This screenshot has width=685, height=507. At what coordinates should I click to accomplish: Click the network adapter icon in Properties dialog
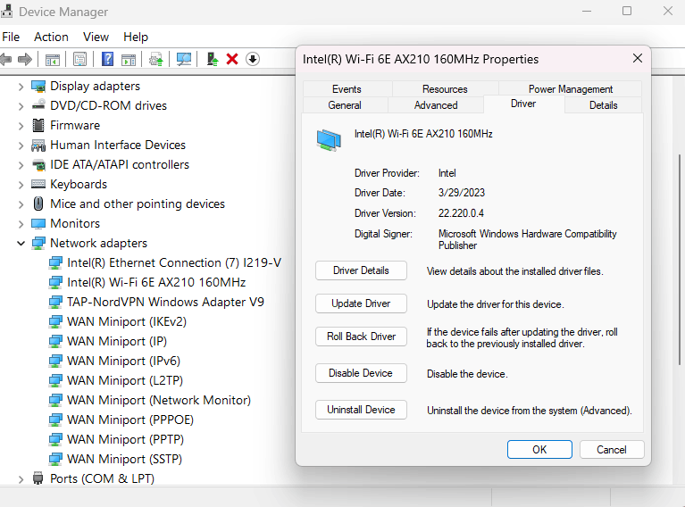[329, 140]
